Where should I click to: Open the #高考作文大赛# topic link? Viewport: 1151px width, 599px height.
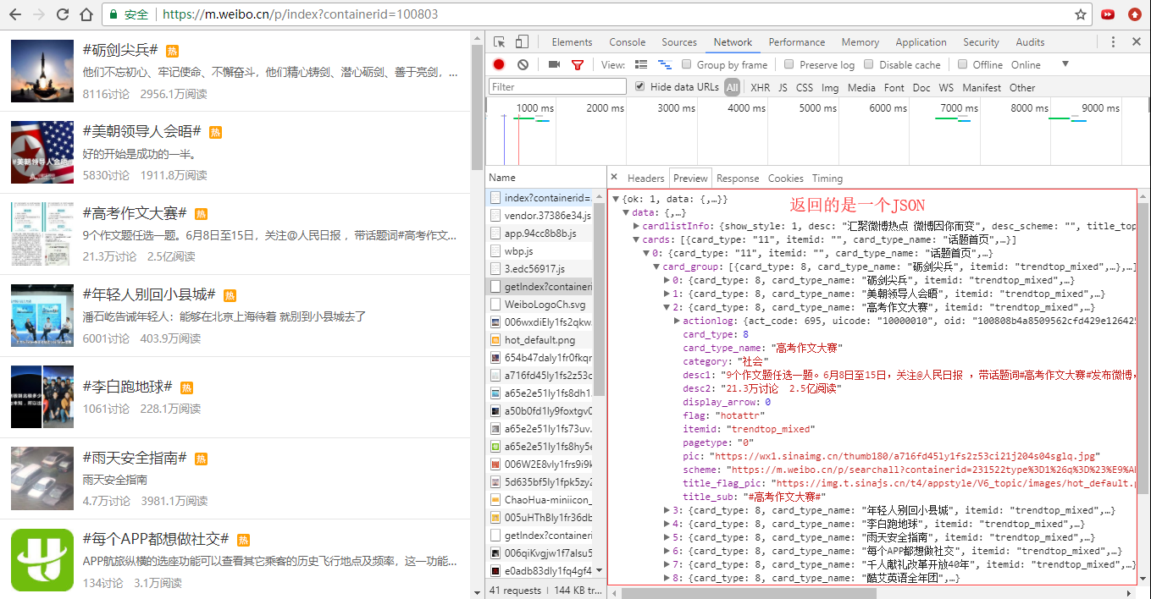(x=135, y=213)
